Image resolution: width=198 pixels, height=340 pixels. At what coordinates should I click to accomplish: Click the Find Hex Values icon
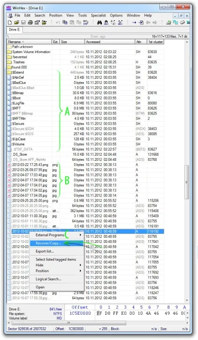(x=106, y=23)
